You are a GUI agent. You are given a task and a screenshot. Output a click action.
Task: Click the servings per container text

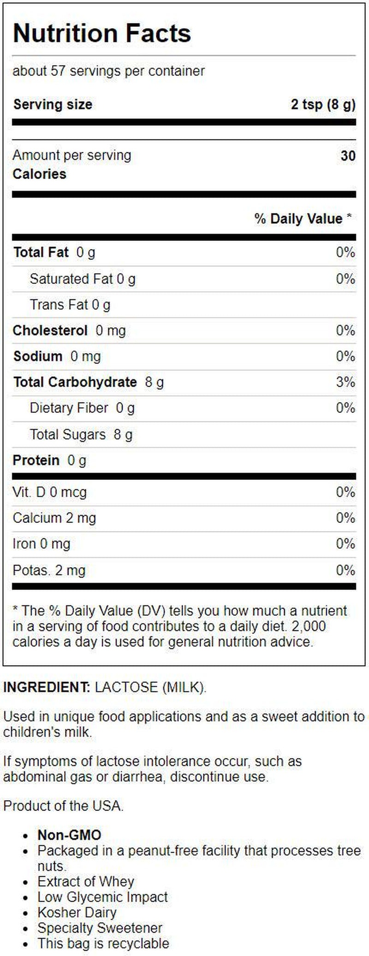click(108, 71)
